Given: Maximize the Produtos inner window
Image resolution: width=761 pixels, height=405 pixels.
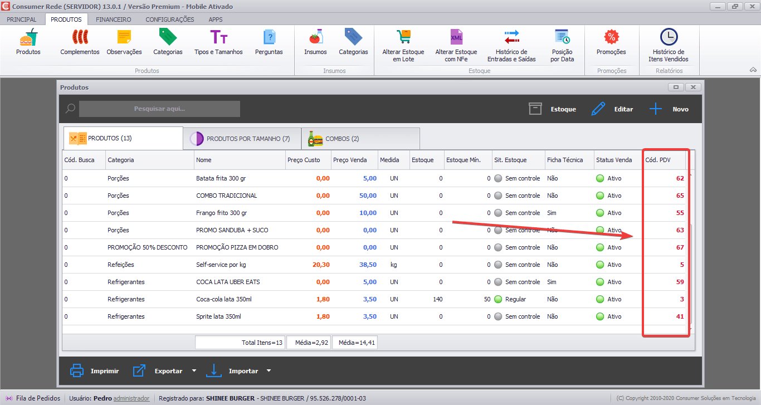Looking at the screenshot, I should point(676,87).
